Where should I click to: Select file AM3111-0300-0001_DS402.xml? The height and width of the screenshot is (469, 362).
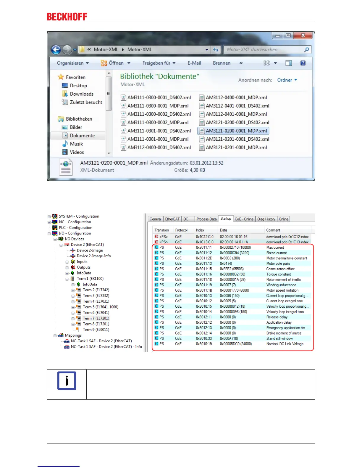pyautogui.click(x=156, y=97)
